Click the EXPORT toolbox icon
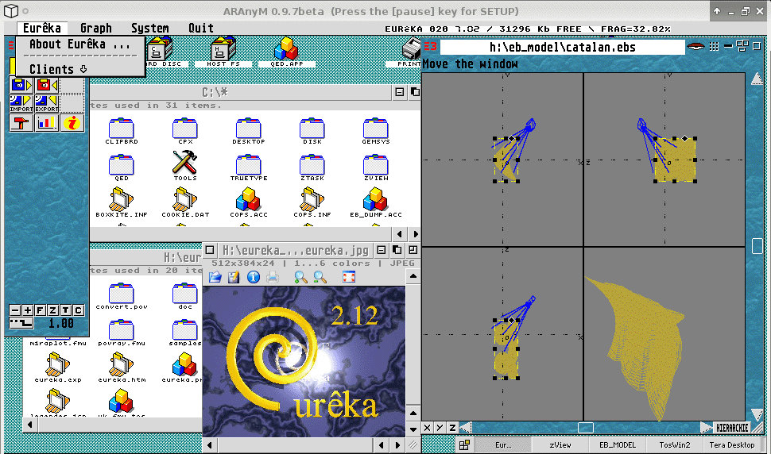 pyautogui.click(x=47, y=103)
